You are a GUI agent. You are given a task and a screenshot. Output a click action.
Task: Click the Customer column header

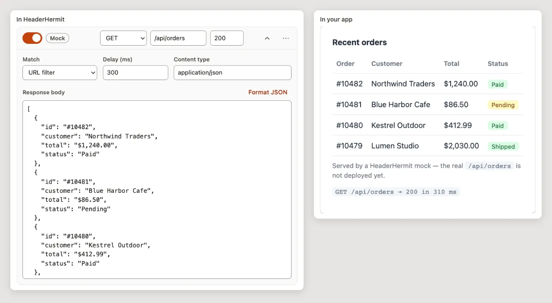(x=387, y=64)
